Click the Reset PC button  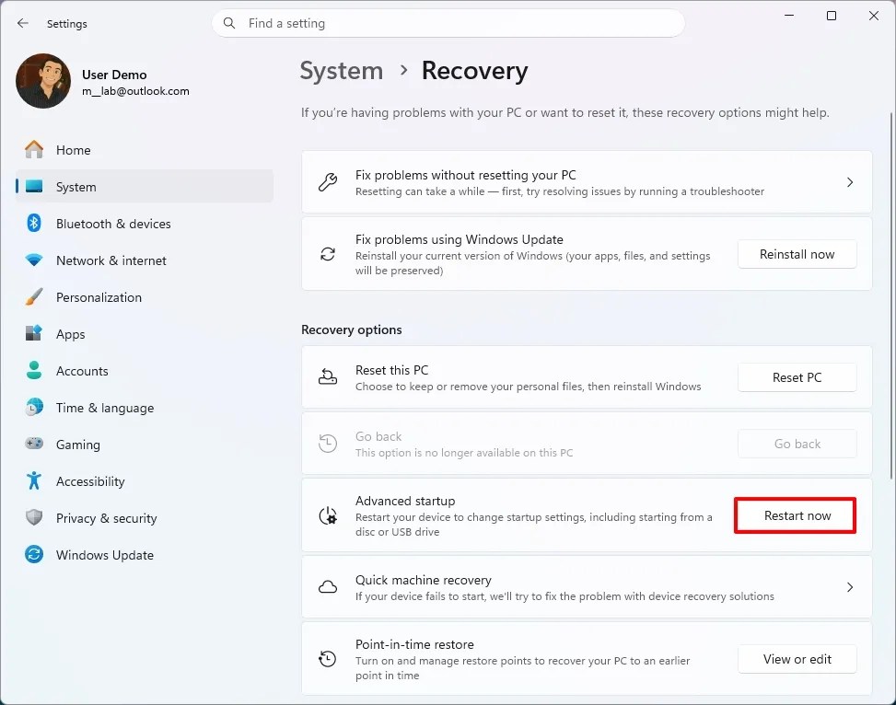tap(797, 377)
